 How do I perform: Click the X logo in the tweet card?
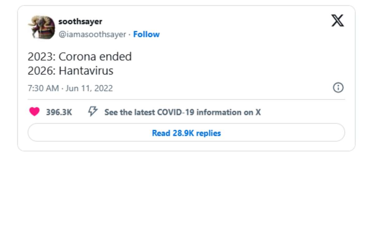(x=338, y=21)
